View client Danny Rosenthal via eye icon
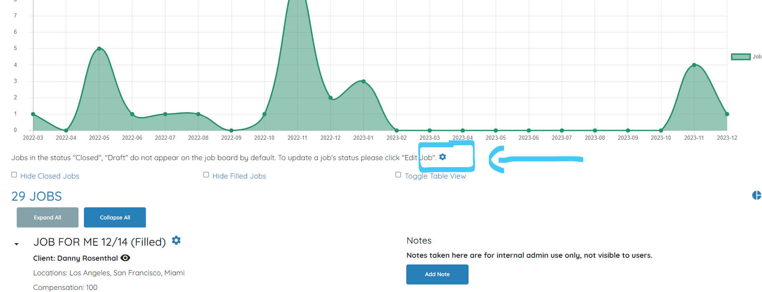Screen dimensions: 762x292 (x=125, y=258)
